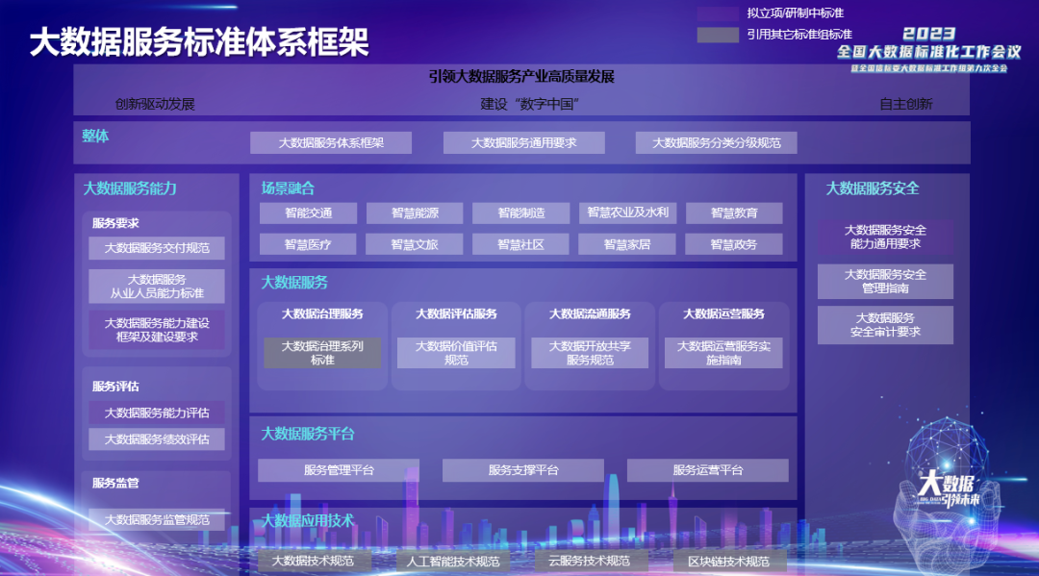
Task: Click the 大数据服务分类分级规范 box
Action: tap(716, 142)
